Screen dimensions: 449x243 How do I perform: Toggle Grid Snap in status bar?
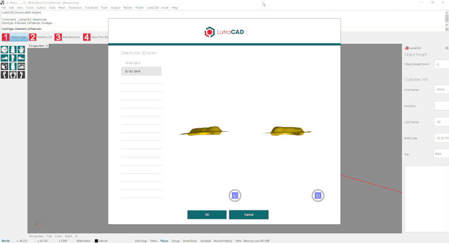point(141,241)
